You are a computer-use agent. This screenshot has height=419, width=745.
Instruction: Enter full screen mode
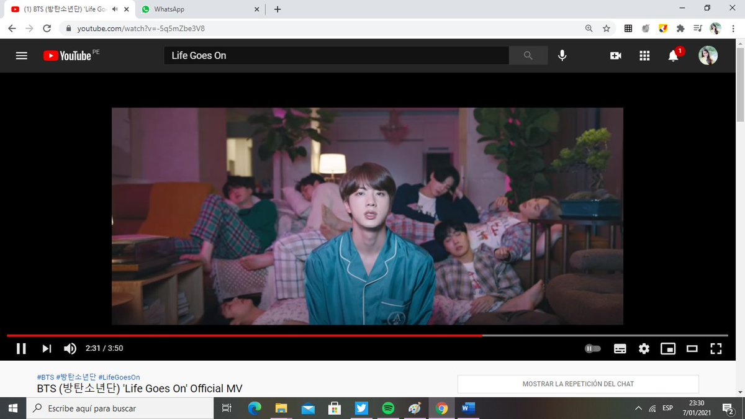pyautogui.click(x=716, y=348)
